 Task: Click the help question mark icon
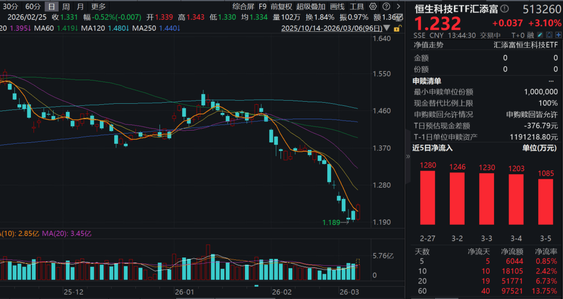click(385, 7)
